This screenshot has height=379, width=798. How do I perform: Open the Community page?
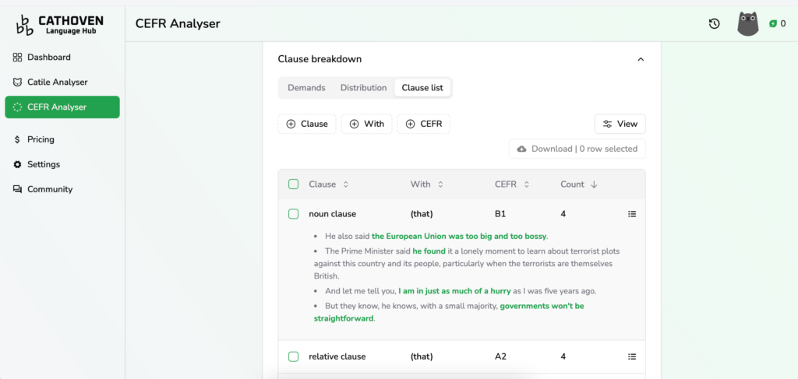[x=62, y=189]
